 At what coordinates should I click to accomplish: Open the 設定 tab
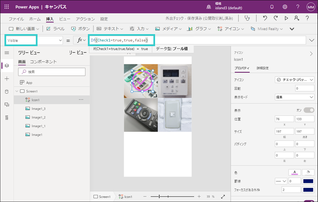pyautogui.click(x=104, y=19)
